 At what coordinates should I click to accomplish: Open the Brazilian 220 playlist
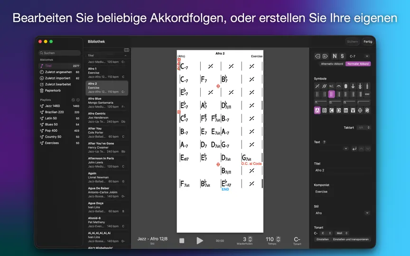[x=60, y=112]
